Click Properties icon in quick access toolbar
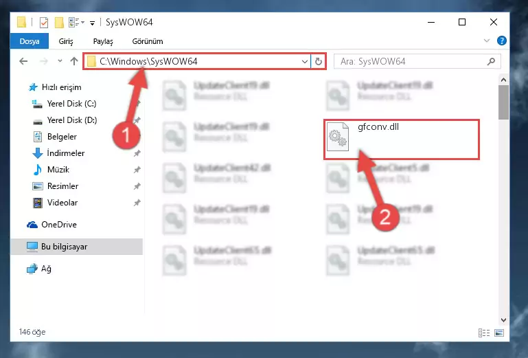Image resolution: width=528 pixels, height=358 pixels. point(44,23)
